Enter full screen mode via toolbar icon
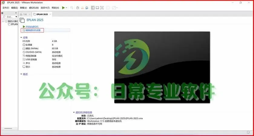 [x=102, y=8]
